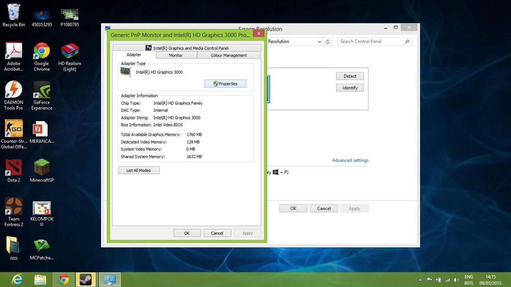Switch ENG INTL input language
Screen dimensions: 511x287
pos(469,280)
